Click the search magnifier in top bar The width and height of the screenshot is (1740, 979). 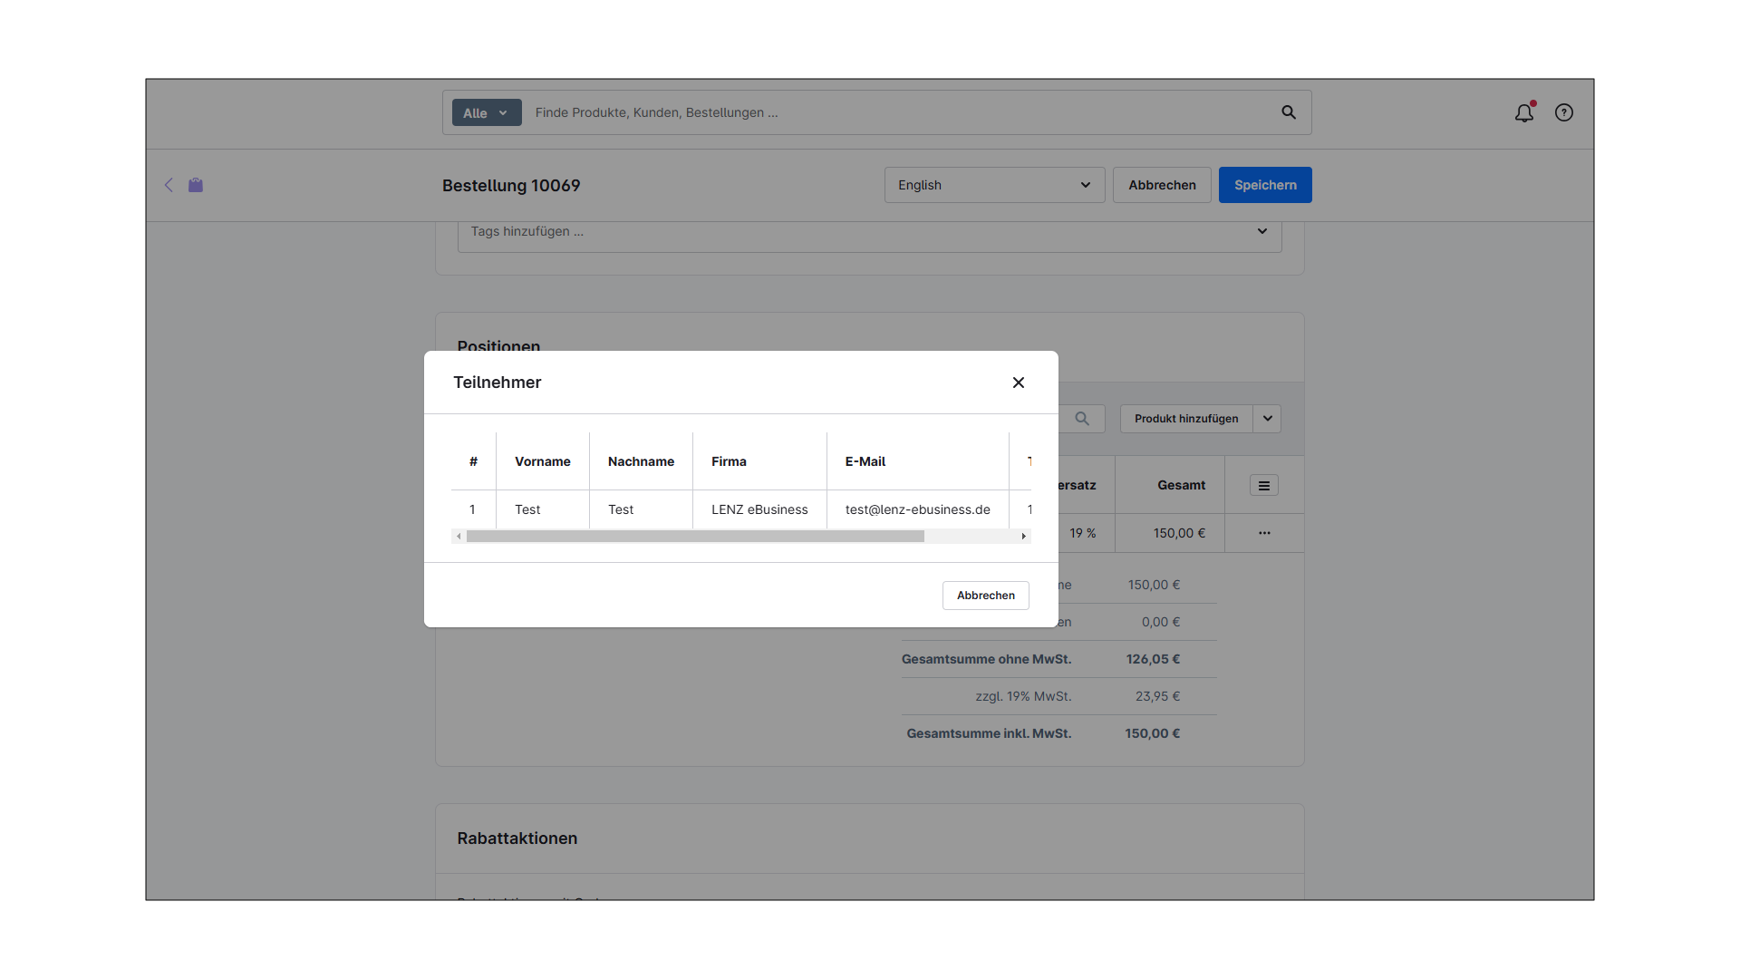tap(1289, 112)
